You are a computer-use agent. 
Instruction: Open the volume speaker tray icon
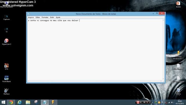(x=172, y=102)
